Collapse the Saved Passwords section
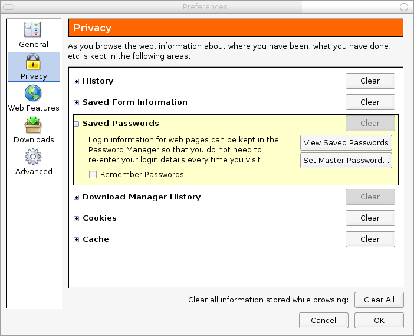414x336 pixels. pyautogui.click(x=77, y=124)
